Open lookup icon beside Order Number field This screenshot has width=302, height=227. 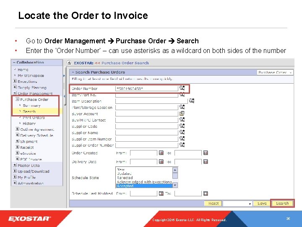coord(182,88)
